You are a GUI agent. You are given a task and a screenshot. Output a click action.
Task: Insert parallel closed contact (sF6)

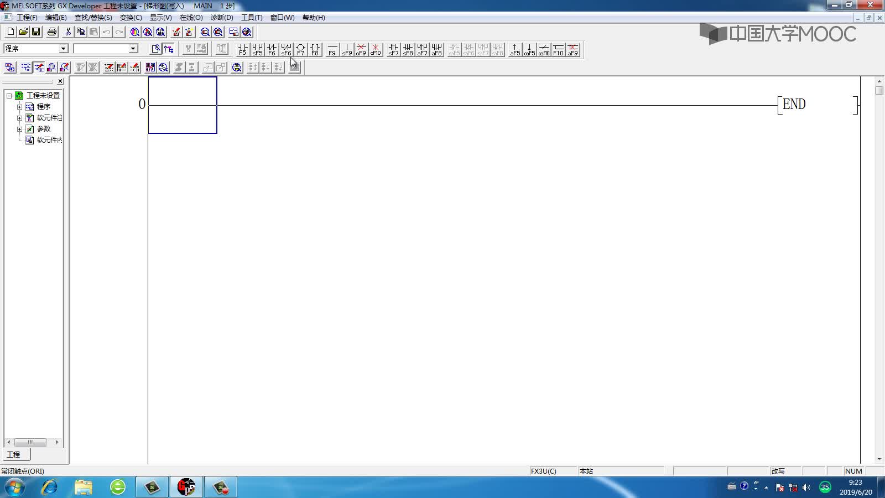286,50
